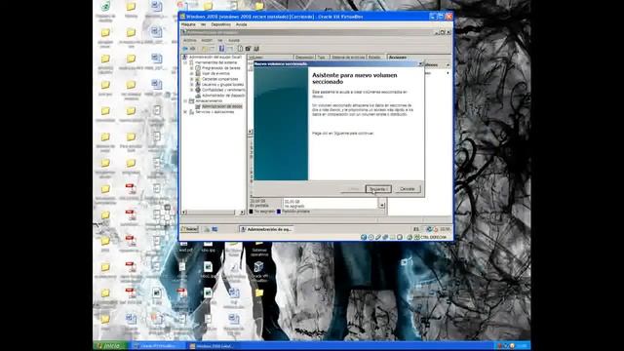Expand the Programador de tareas node
Image resolution: width=624 pixels, height=351 pixels.
[191, 68]
